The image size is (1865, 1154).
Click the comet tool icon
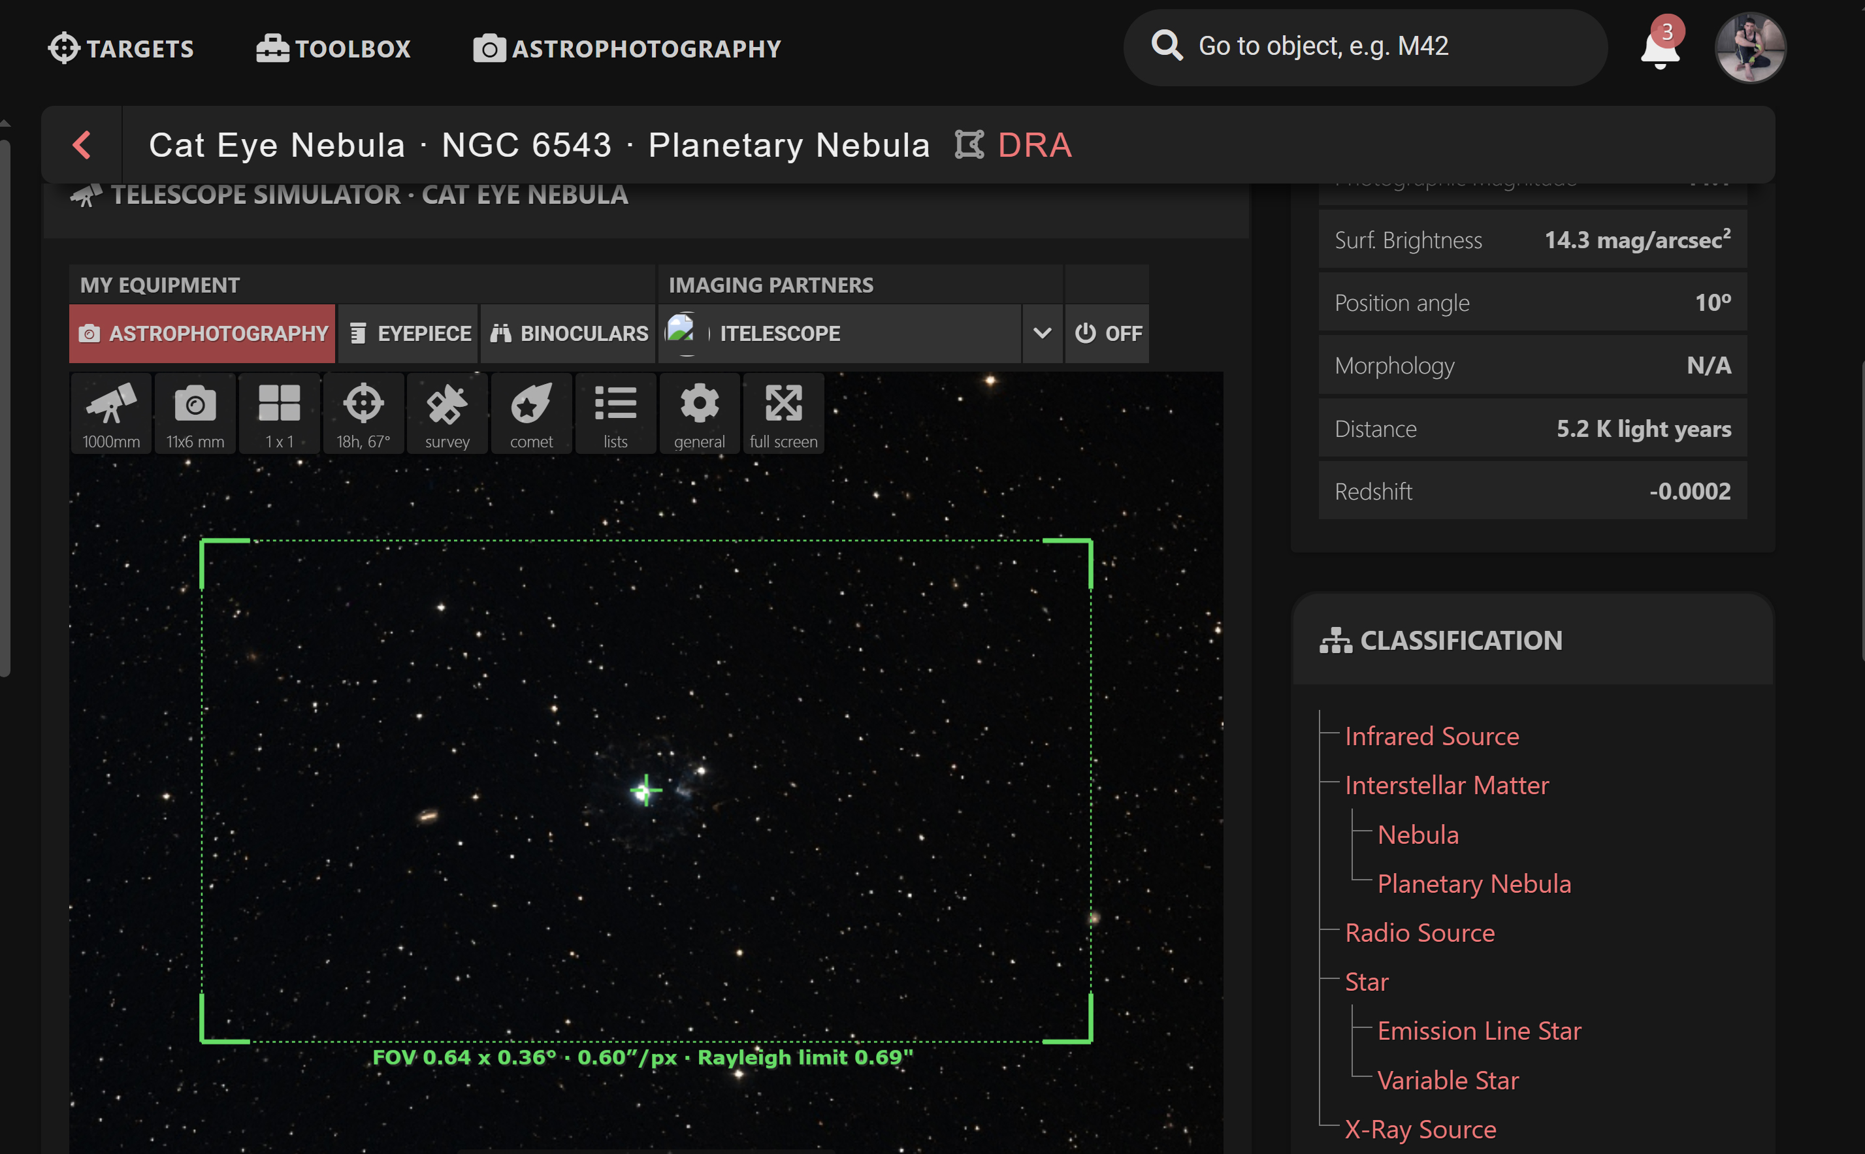[530, 413]
